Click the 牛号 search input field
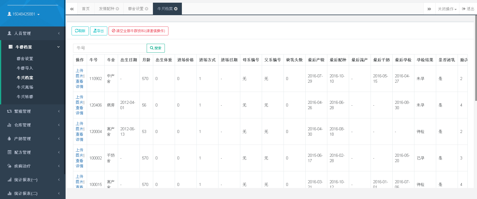477x199 pixels. tap(110, 48)
